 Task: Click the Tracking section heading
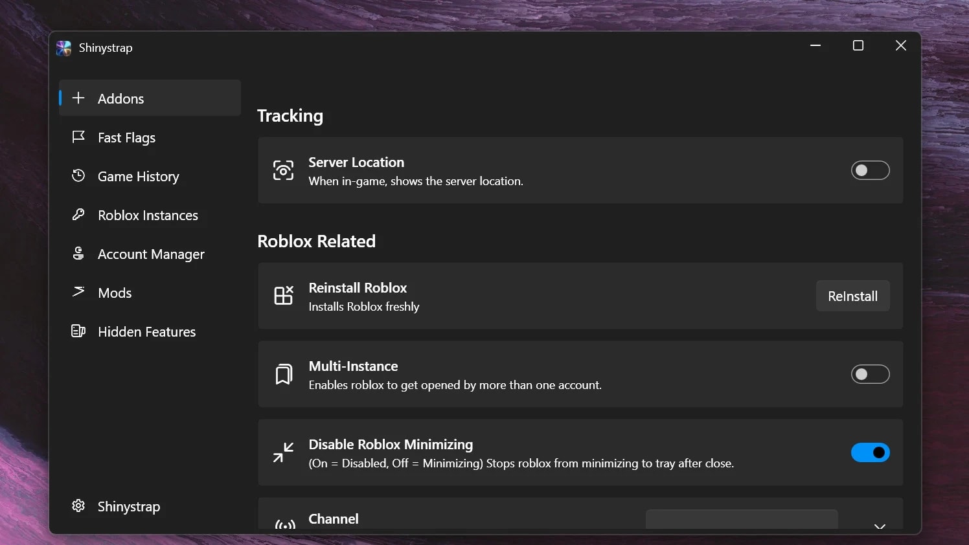pos(290,116)
